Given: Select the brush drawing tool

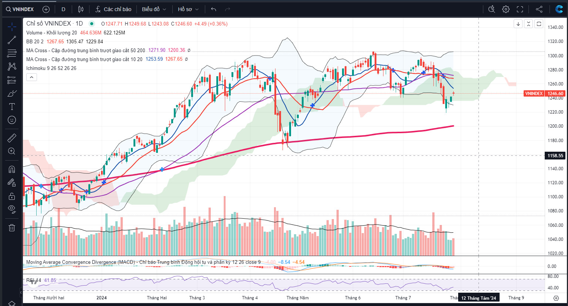Looking at the screenshot, I should (12, 93).
